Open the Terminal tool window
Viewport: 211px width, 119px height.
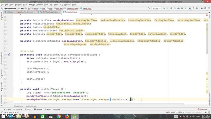tap(38, 109)
